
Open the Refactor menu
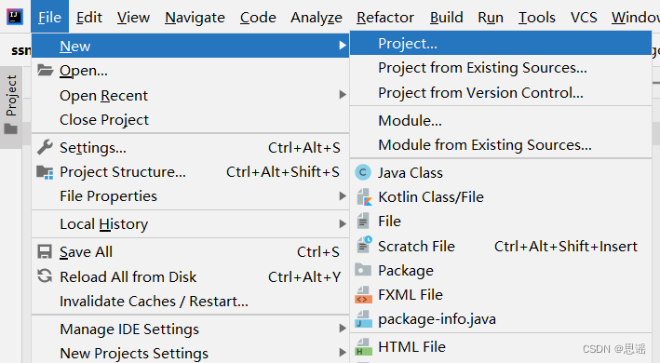point(385,18)
